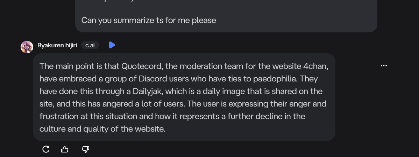Open the Byakuren hijiri character name
Screen dimensions: 419x157
pos(57,45)
